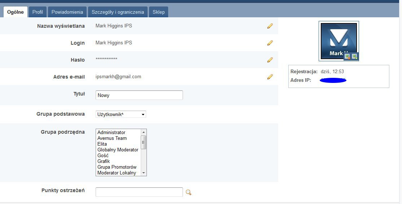Open the Grupa podstawowa dropdown
Viewport: 402px width, 204px height.
121,114
